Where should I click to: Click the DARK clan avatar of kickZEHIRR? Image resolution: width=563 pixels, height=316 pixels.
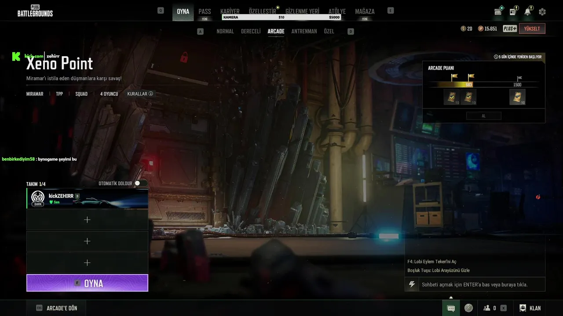coord(38,199)
